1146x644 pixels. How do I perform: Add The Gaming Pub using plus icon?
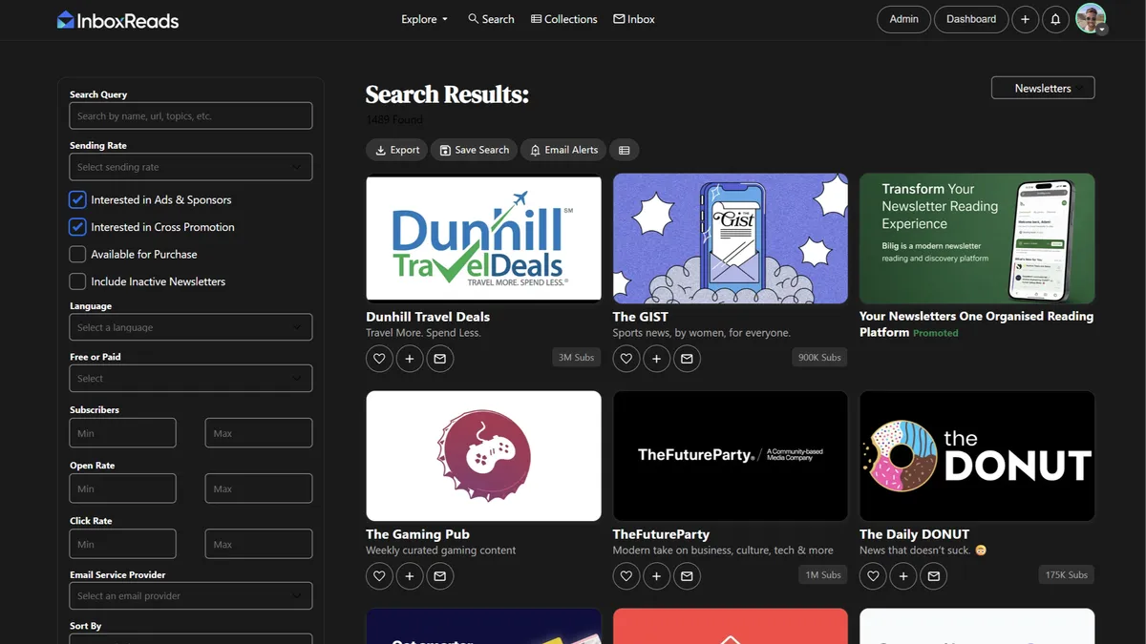point(410,576)
